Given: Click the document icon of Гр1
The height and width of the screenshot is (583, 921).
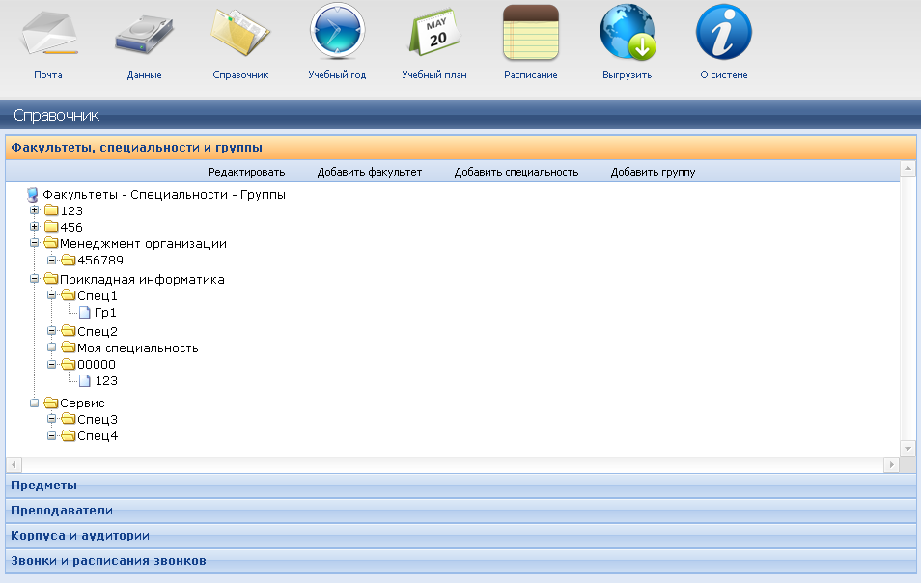Looking at the screenshot, I should pyautogui.click(x=85, y=313).
